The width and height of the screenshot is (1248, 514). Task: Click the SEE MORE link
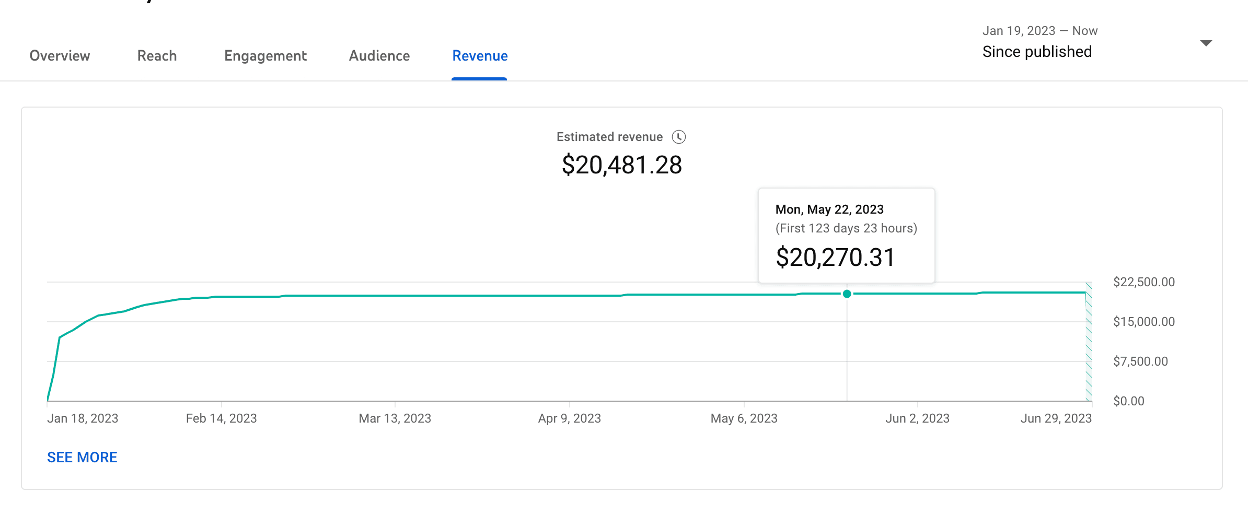click(82, 457)
